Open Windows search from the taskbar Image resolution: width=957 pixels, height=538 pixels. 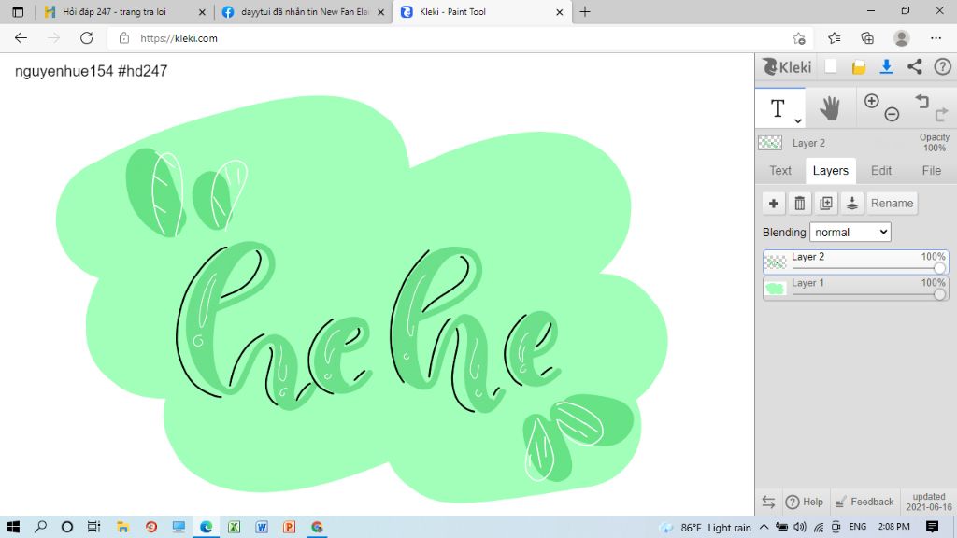[x=40, y=527]
